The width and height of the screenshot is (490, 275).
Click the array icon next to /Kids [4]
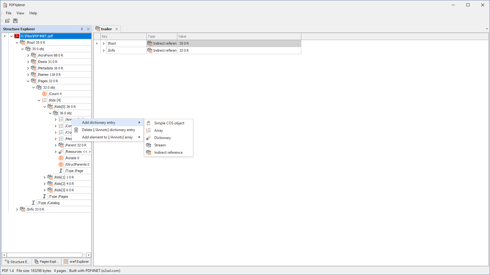point(44,100)
